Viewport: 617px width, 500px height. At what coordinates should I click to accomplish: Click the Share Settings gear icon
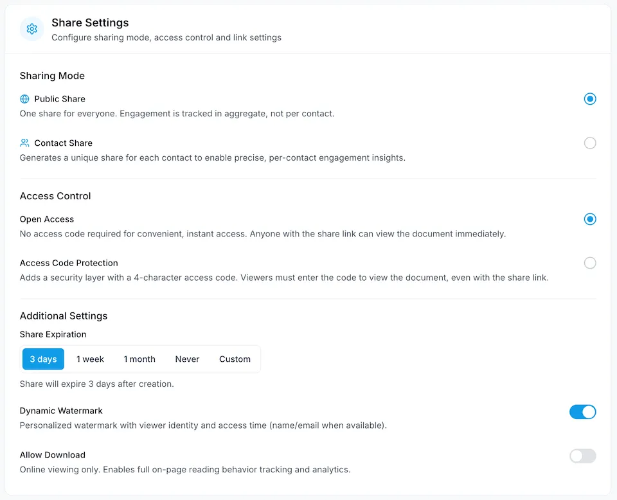point(31,29)
